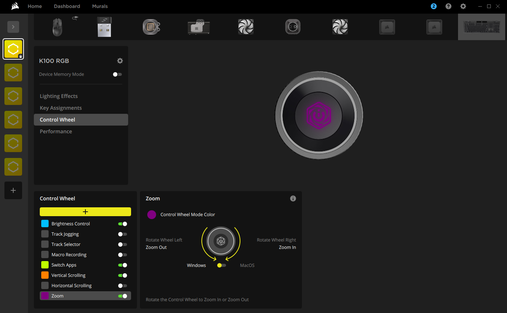This screenshot has width=507, height=313.
Task: Click the info icon on the Zoom panel
Action: tap(293, 198)
